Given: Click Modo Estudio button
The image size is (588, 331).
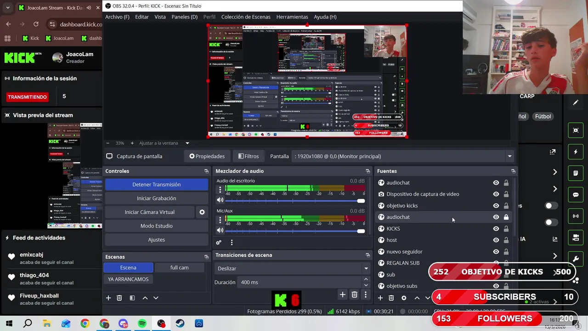Looking at the screenshot, I should (x=156, y=226).
